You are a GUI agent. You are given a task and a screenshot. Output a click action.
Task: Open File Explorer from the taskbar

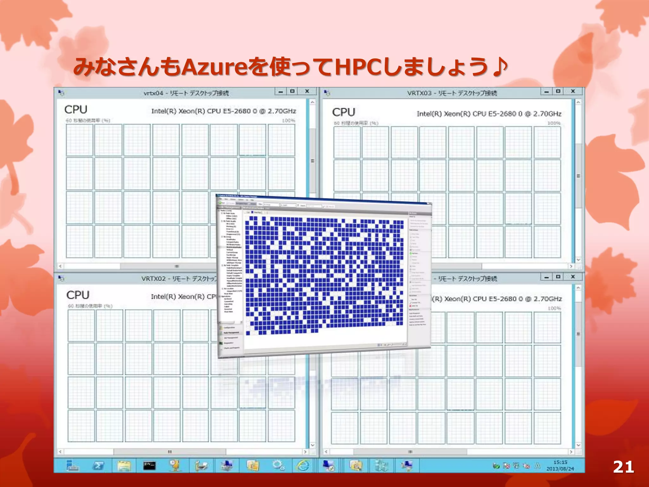click(x=124, y=465)
